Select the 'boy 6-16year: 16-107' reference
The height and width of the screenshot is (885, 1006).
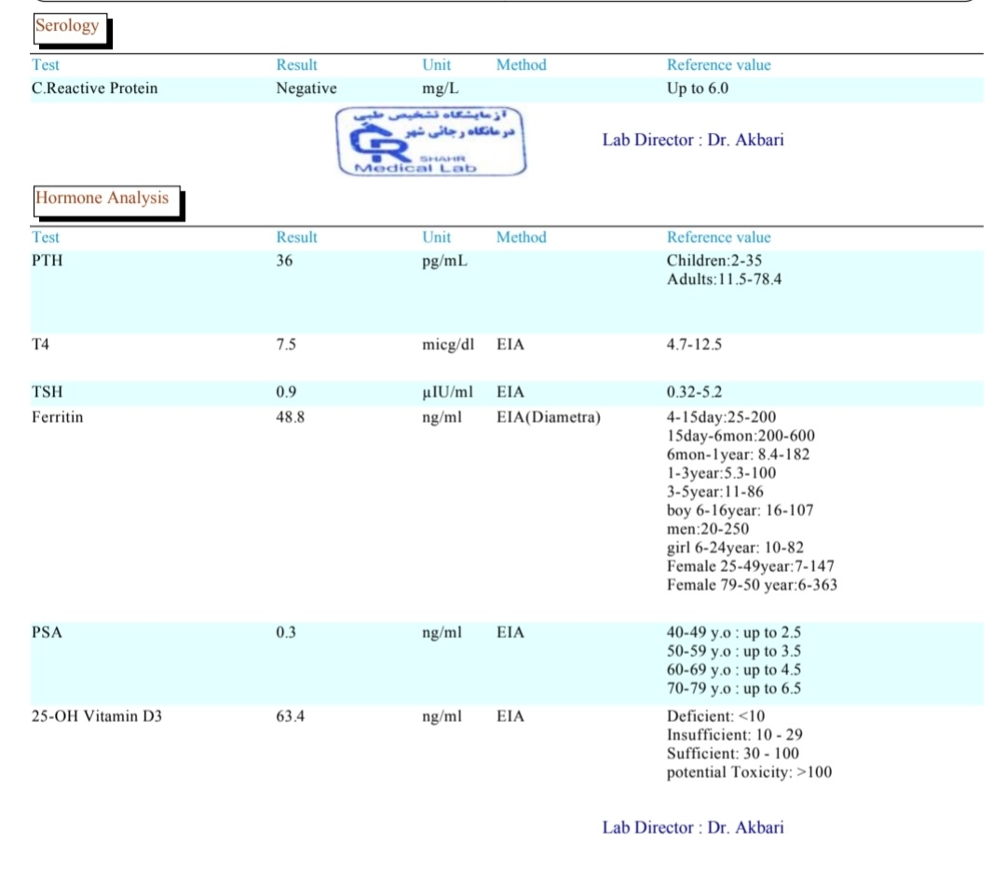[x=740, y=511]
